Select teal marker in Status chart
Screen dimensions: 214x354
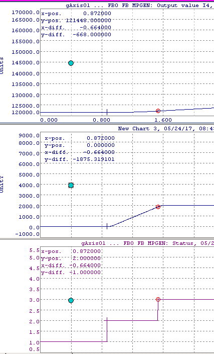[x=71, y=301]
